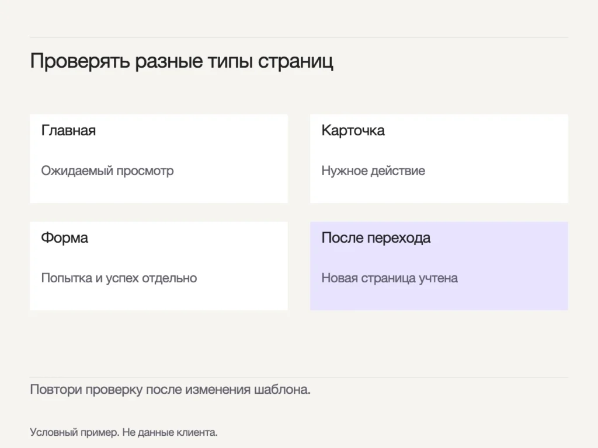Screen dimensions: 598x448
Task: Select the highlighted 'После перехода' card
Action: (439, 266)
